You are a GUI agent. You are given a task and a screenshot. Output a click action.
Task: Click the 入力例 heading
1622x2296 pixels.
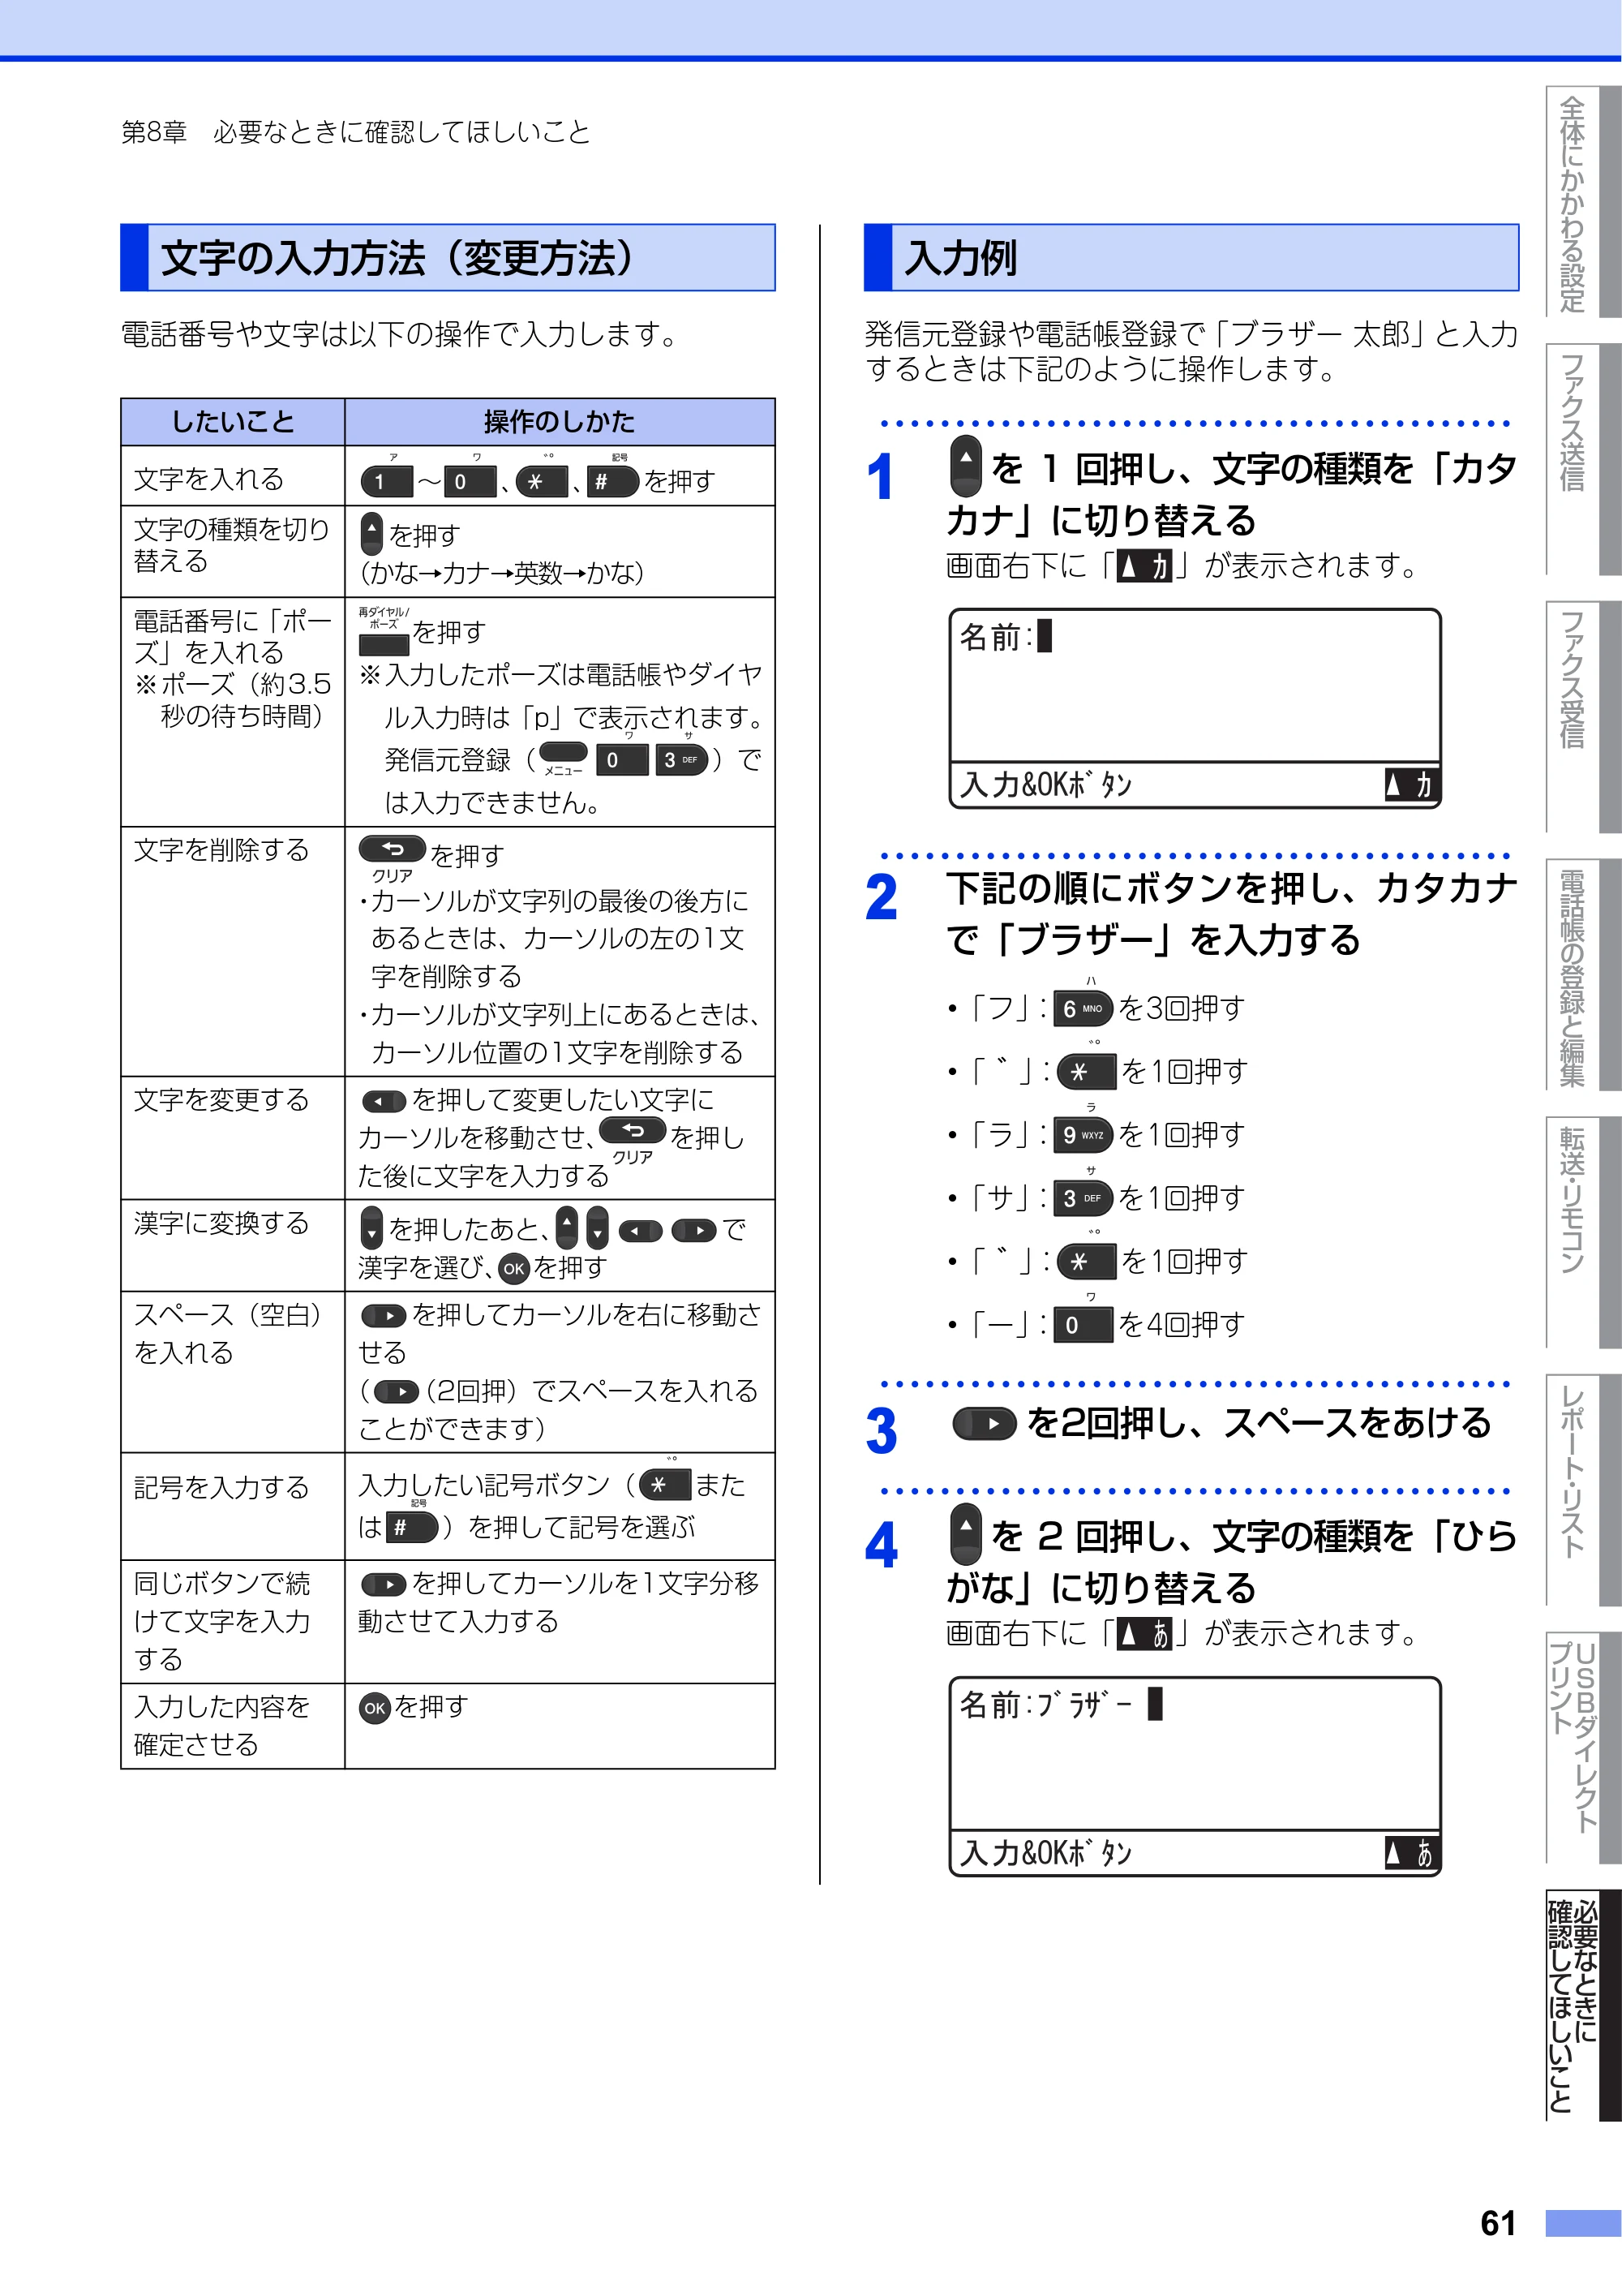tap(1191, 258)
